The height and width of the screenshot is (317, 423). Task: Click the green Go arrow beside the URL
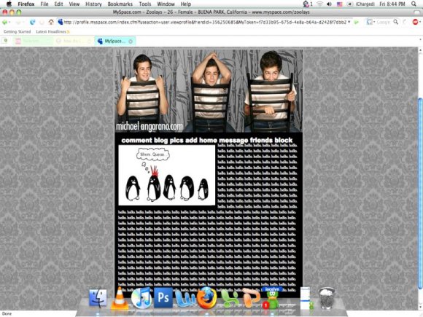[x=357, y=22]
